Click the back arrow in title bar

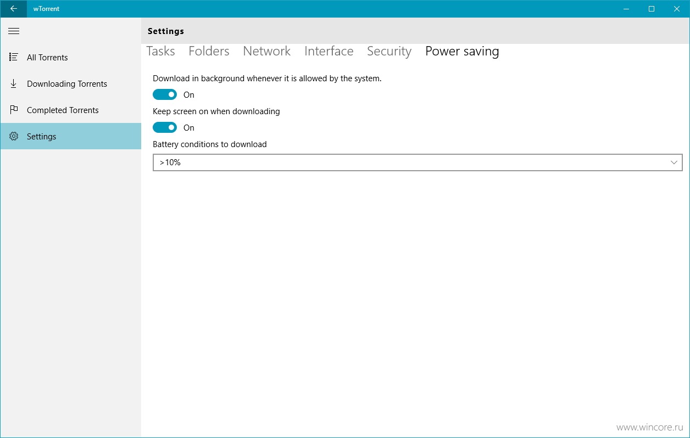tap(13, 9)
